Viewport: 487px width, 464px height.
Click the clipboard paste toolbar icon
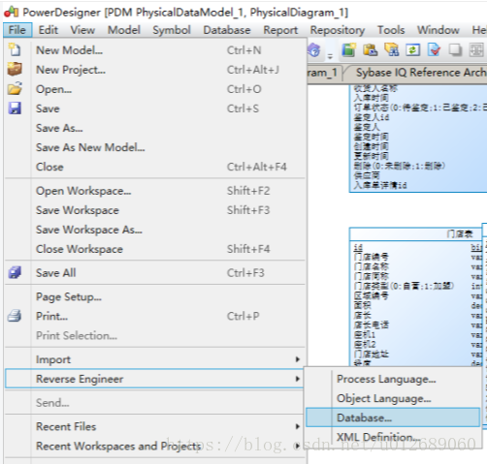click(x=371, y=50)
